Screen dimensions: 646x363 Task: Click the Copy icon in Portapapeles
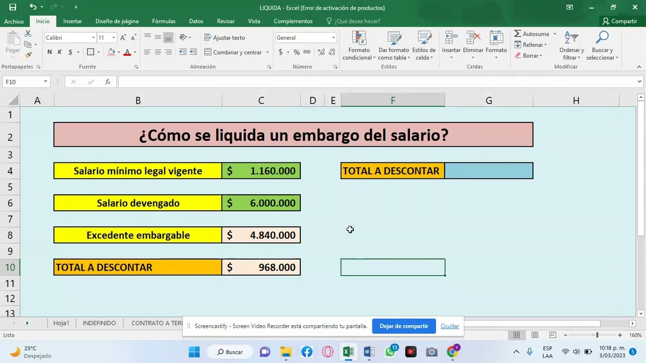click(28, 44)
